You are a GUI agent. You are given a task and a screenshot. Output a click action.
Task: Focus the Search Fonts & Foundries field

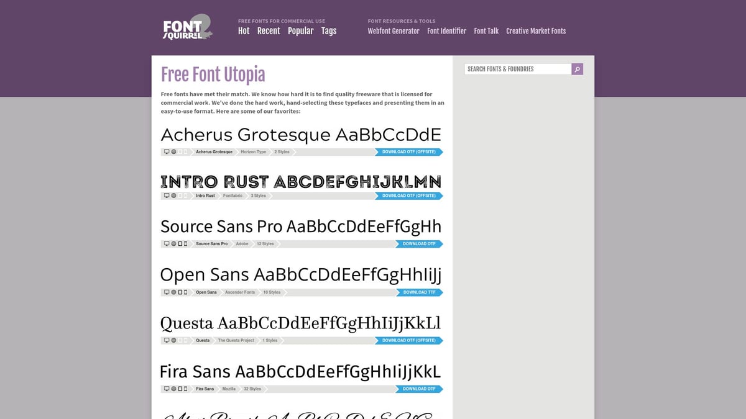point(518,69)
